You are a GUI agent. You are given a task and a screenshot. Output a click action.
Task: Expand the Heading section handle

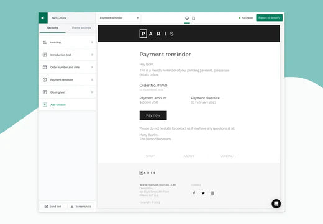(x=92, y=42)
